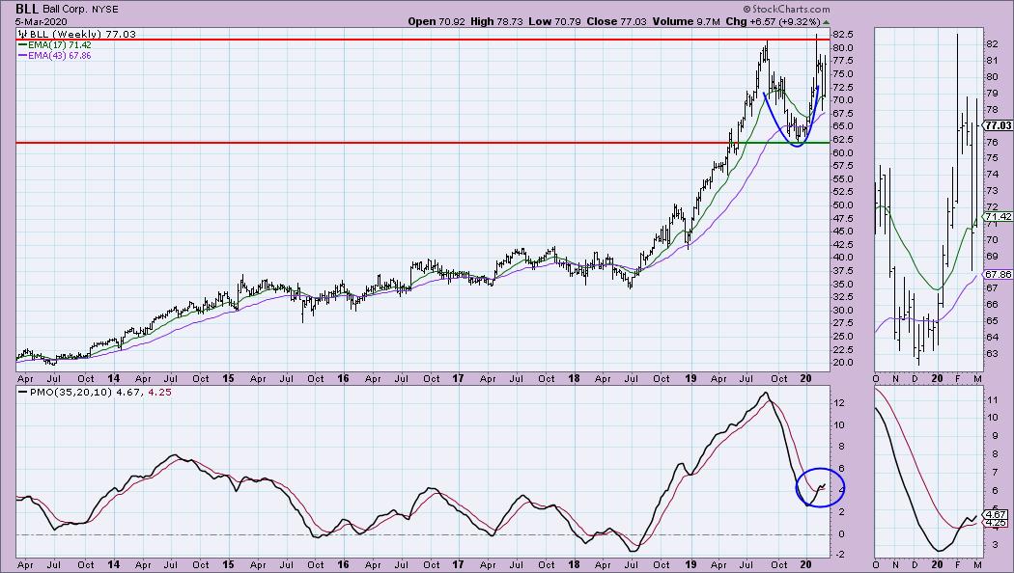Click the 5-Mar-2020 date label
This screenshot has width=1014, height=573.
tap(42, 21)
